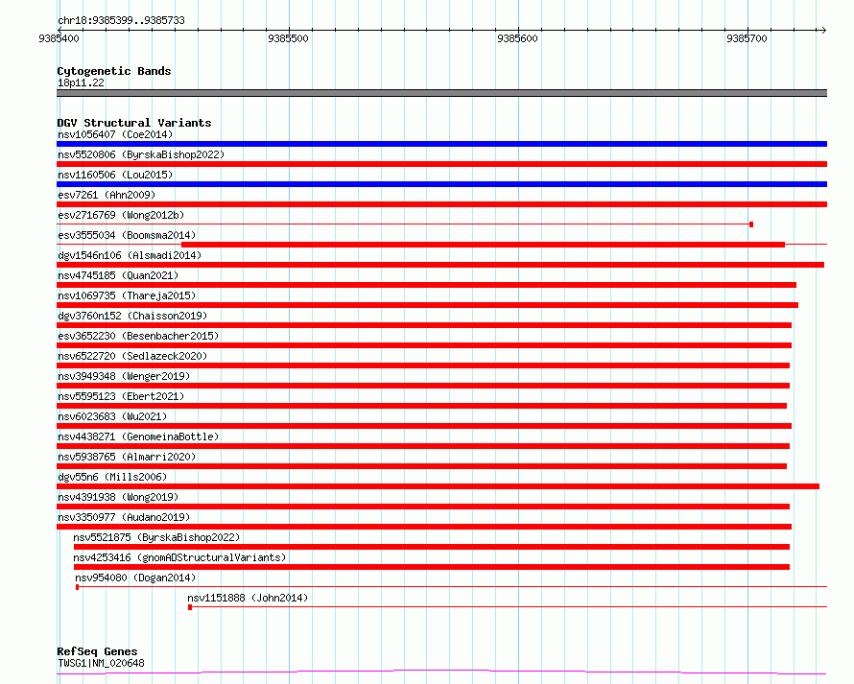Click nsv1069735 (Thareja2015) label
The width and height of the screenshot is (854, 684).
127,295
